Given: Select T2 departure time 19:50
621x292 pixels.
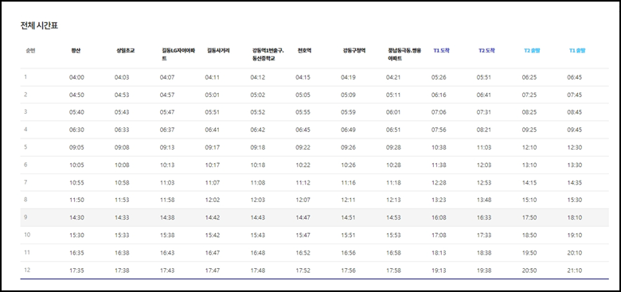Looking at the screenshot, I should (529, 253).
